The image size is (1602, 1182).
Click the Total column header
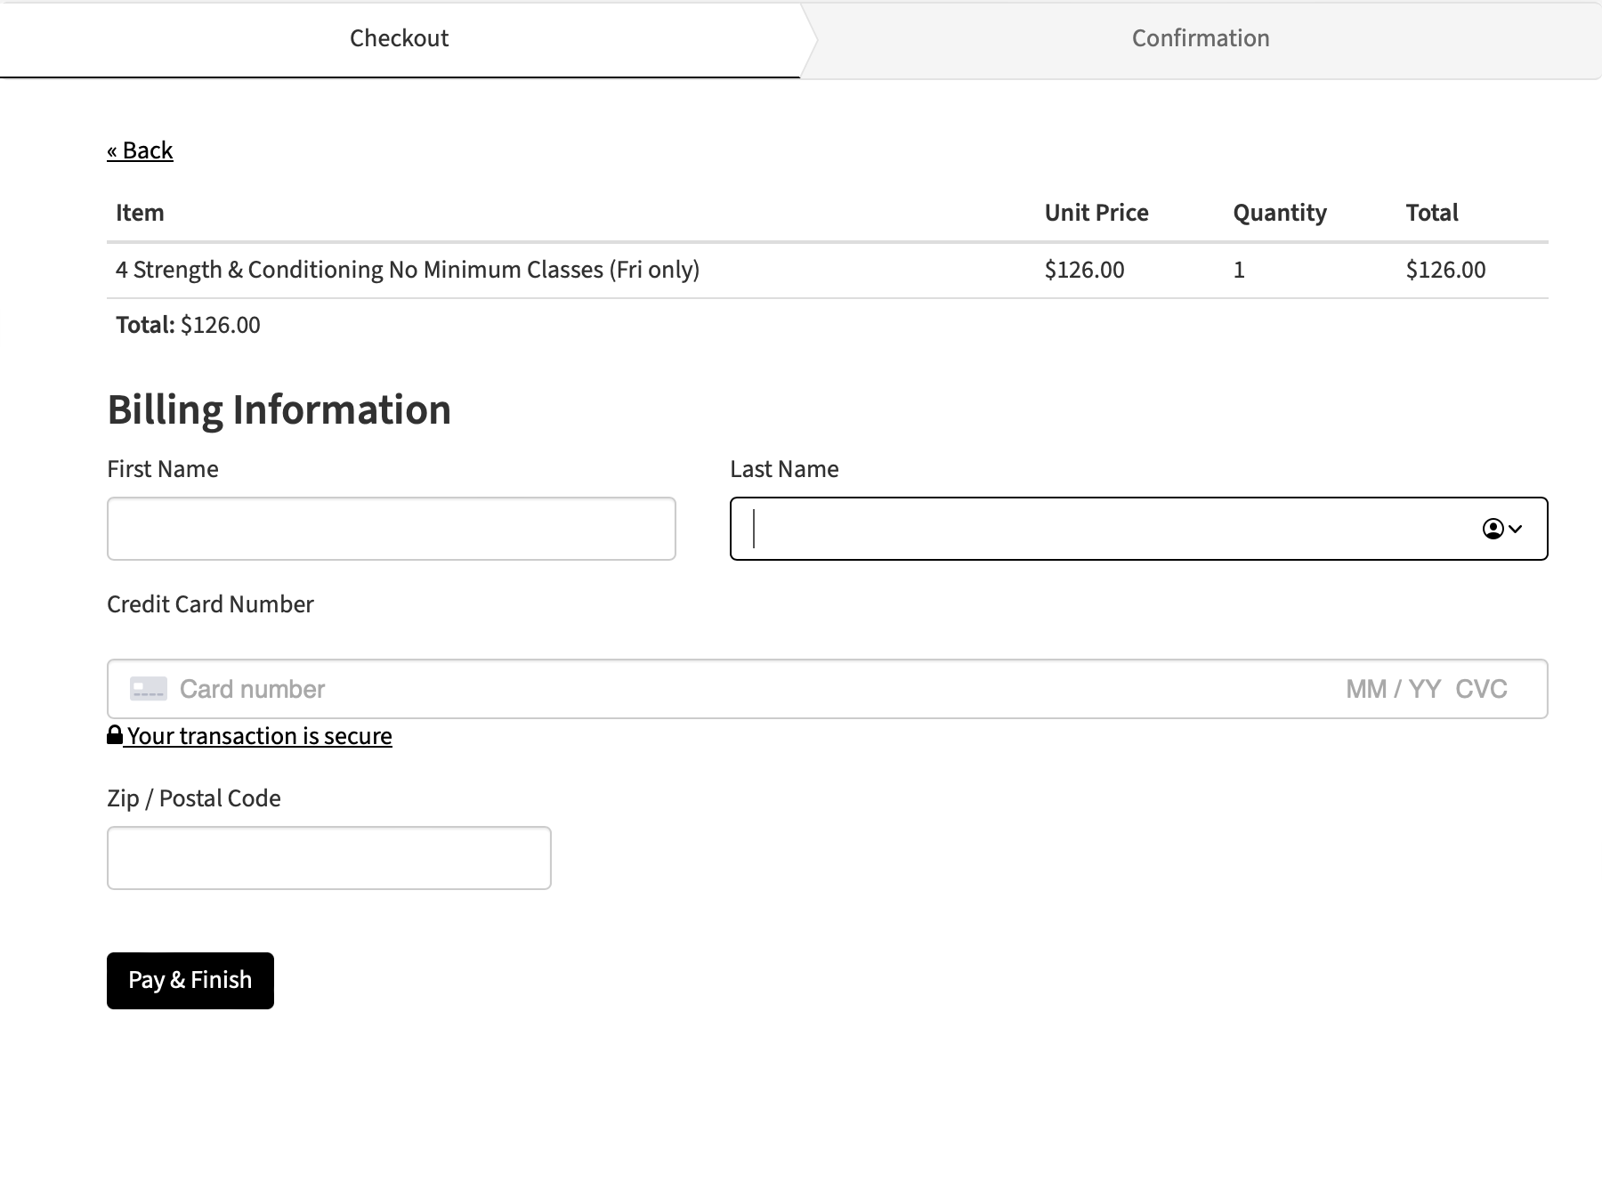point(1432,213)
